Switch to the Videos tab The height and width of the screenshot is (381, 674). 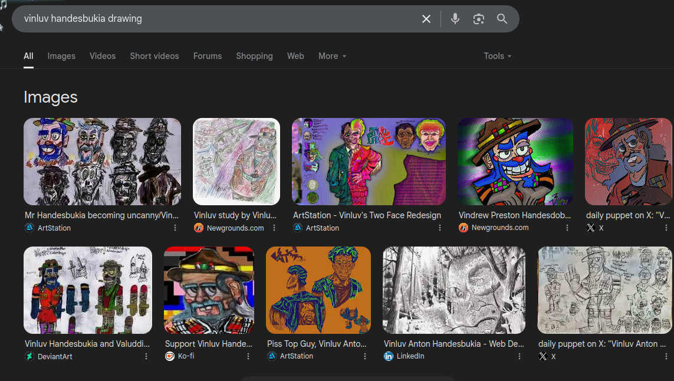click(x=103, y=56)
